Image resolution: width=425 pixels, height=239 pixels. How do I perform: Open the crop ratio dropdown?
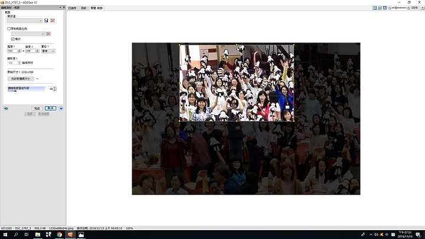pos(28,34)
